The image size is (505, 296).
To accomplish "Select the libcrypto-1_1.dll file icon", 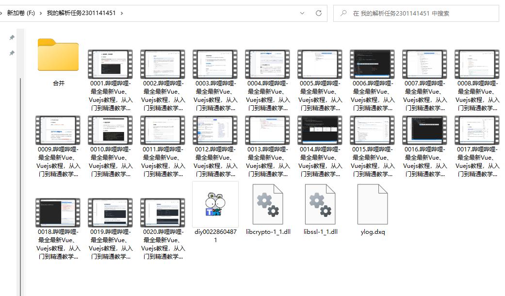I will click(268, 204).
